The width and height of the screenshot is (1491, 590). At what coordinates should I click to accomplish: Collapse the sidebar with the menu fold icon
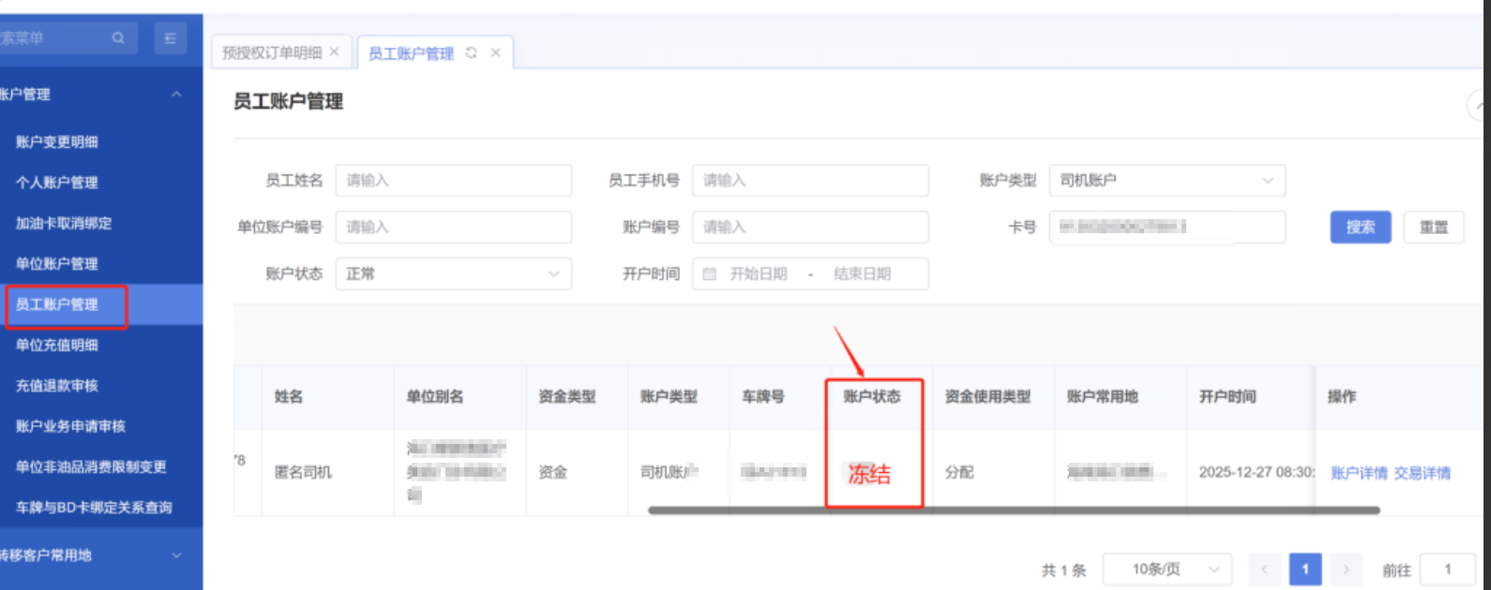[170, 38]
